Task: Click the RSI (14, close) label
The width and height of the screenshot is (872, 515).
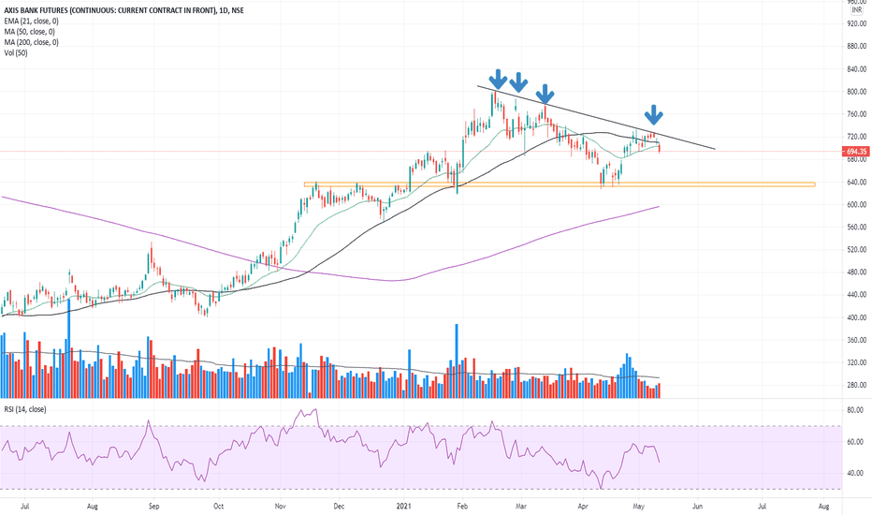Action: pos(25,409)
